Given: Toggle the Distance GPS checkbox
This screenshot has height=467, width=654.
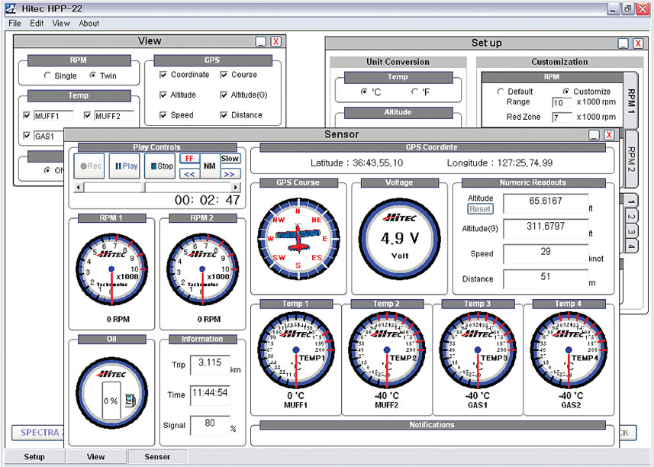Looking at the screenshot, I should [224, 114].
